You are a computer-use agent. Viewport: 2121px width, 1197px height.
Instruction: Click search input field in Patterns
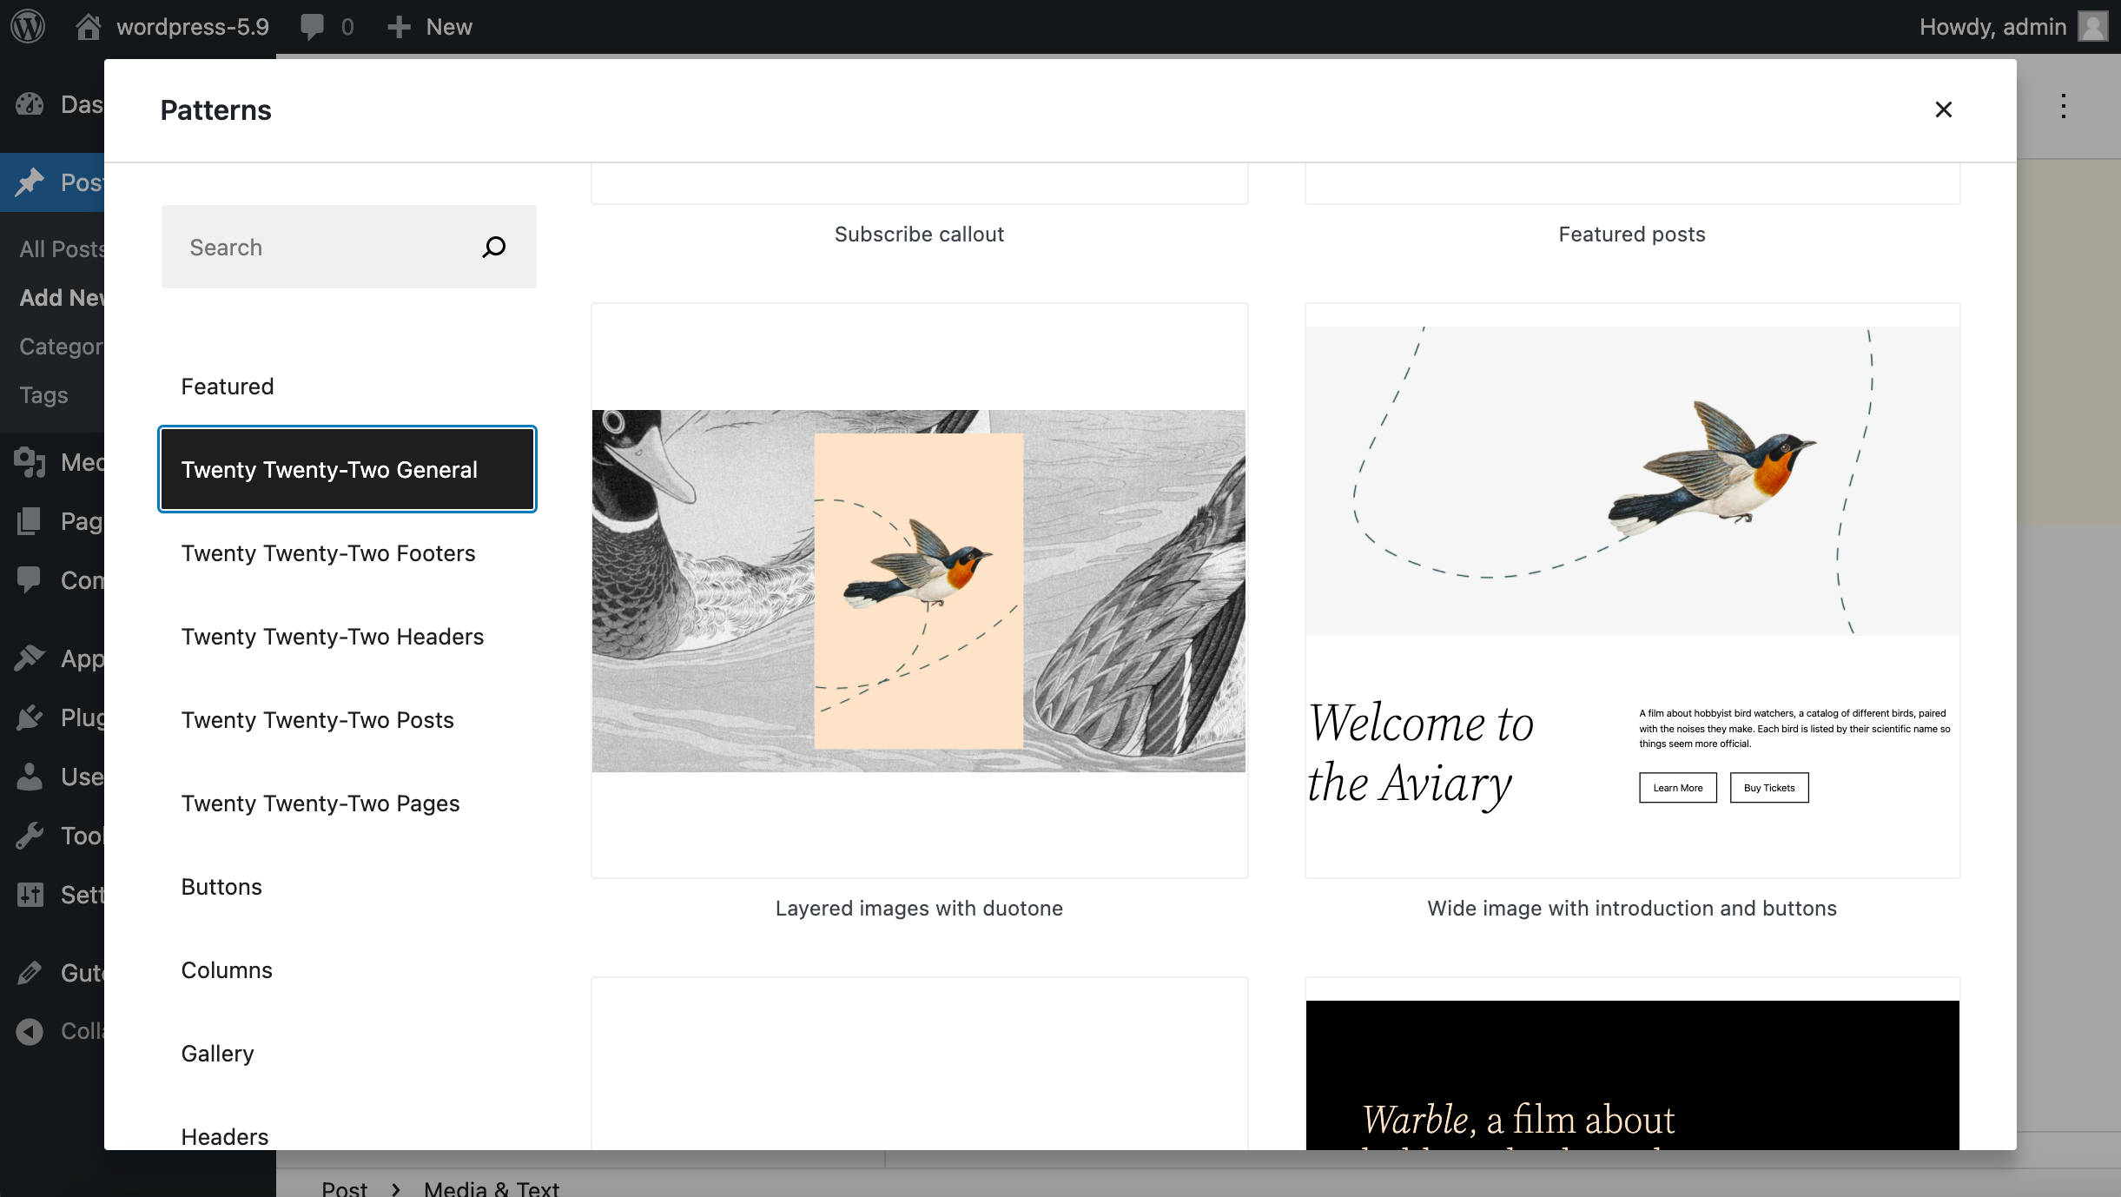(x=348, y=248)
